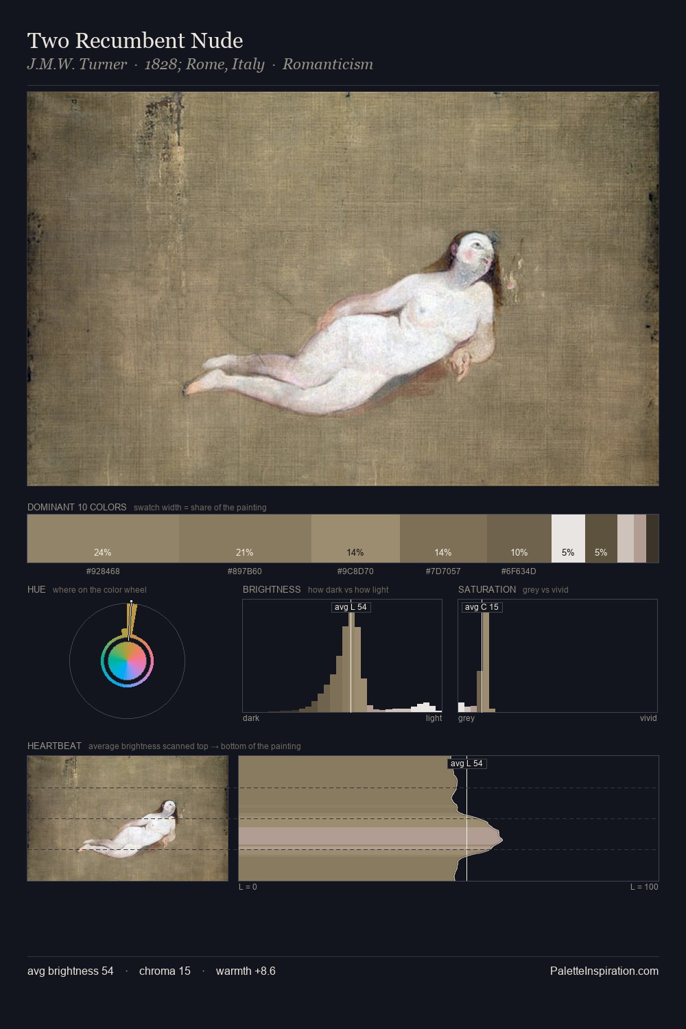This screenshot has height=1029, width=686.
Task: Click the hex label '#928468'
Action: pos(103,571)
